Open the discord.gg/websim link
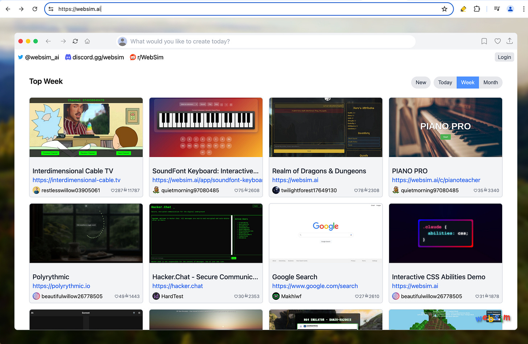Viewport: 528px width, 344px height. [94, 57]
